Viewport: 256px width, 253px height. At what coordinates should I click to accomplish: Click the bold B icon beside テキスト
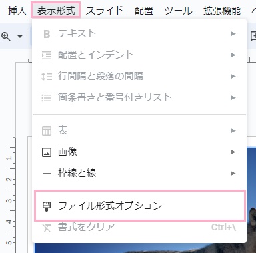47,34
